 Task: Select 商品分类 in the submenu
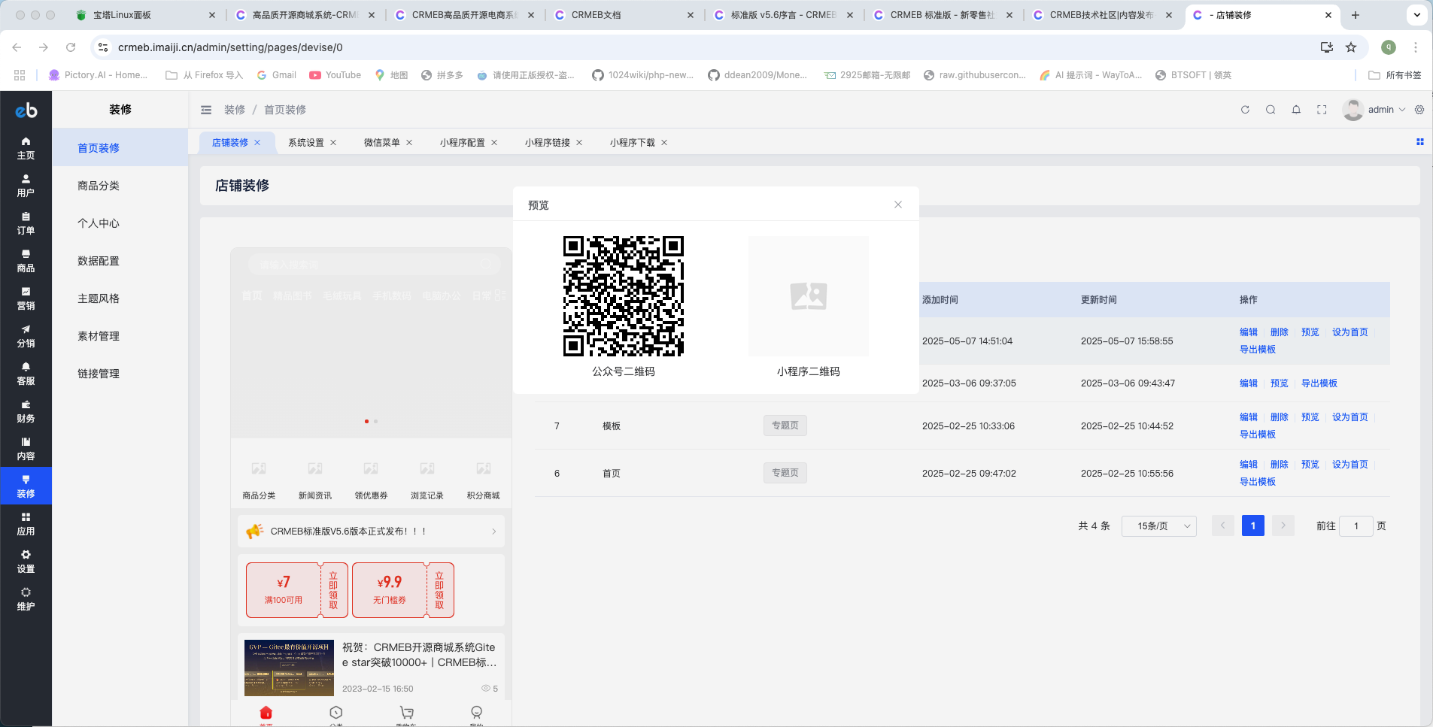tap(120, 186)
